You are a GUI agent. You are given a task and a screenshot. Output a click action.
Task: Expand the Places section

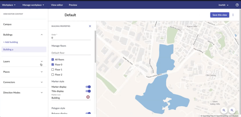[42, 72]
